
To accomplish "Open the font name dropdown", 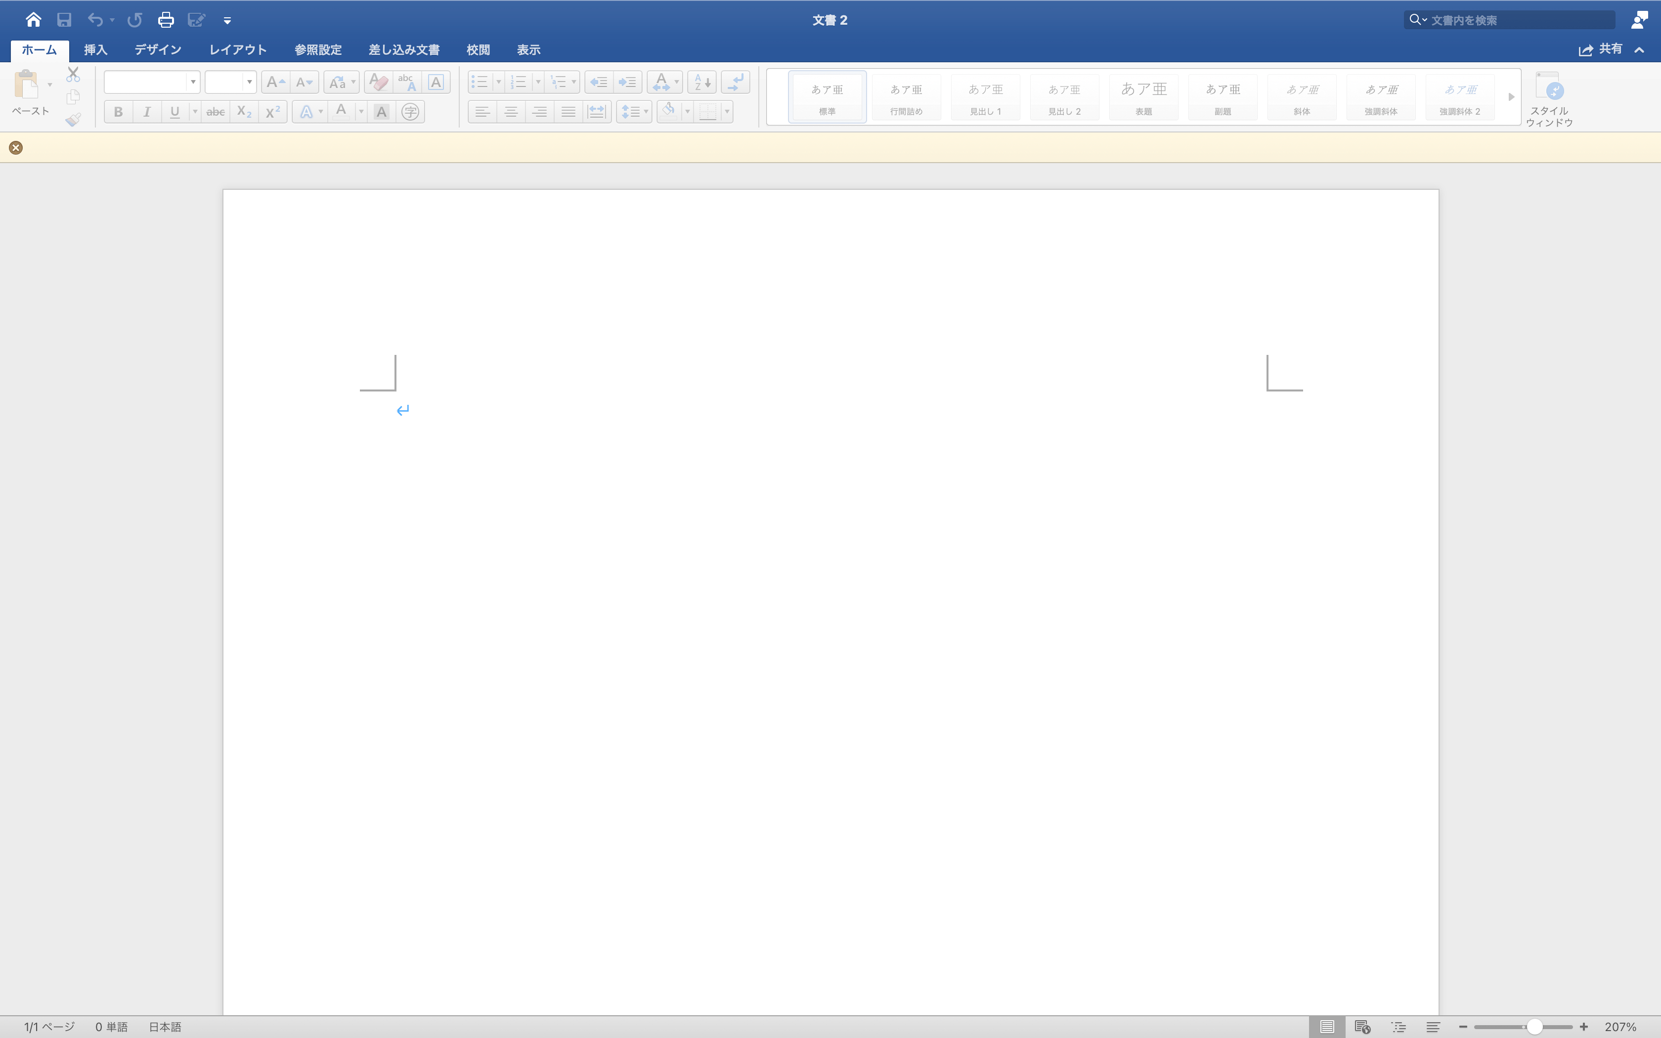I will pos(193,83).
